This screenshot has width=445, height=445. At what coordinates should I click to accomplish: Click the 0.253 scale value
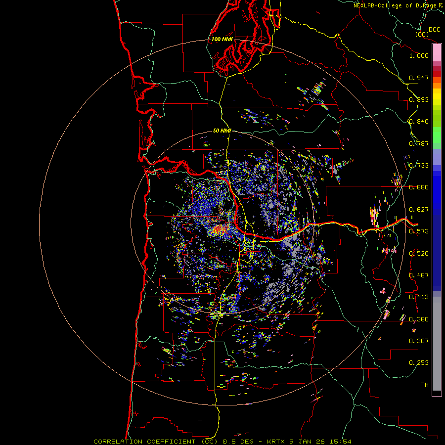[419, 363]
